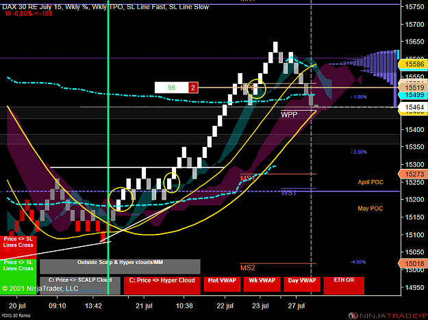
Task: Select the WPP pivot label
Action: pos(289,115)
